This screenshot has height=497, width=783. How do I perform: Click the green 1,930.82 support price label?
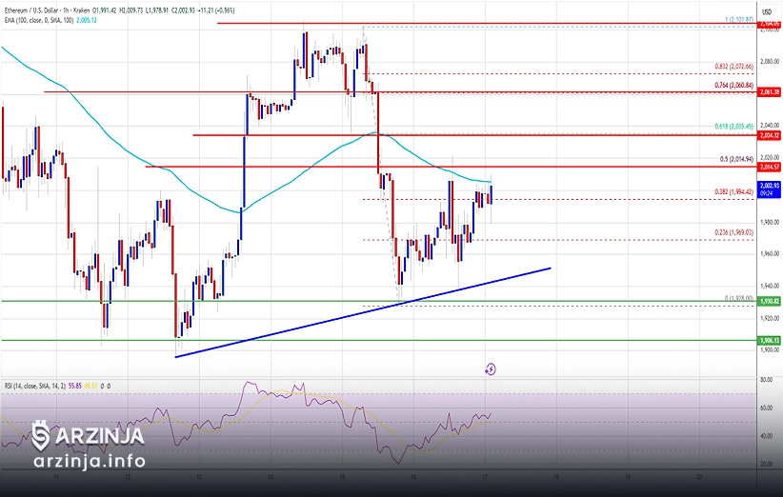[x=769, y=301]
